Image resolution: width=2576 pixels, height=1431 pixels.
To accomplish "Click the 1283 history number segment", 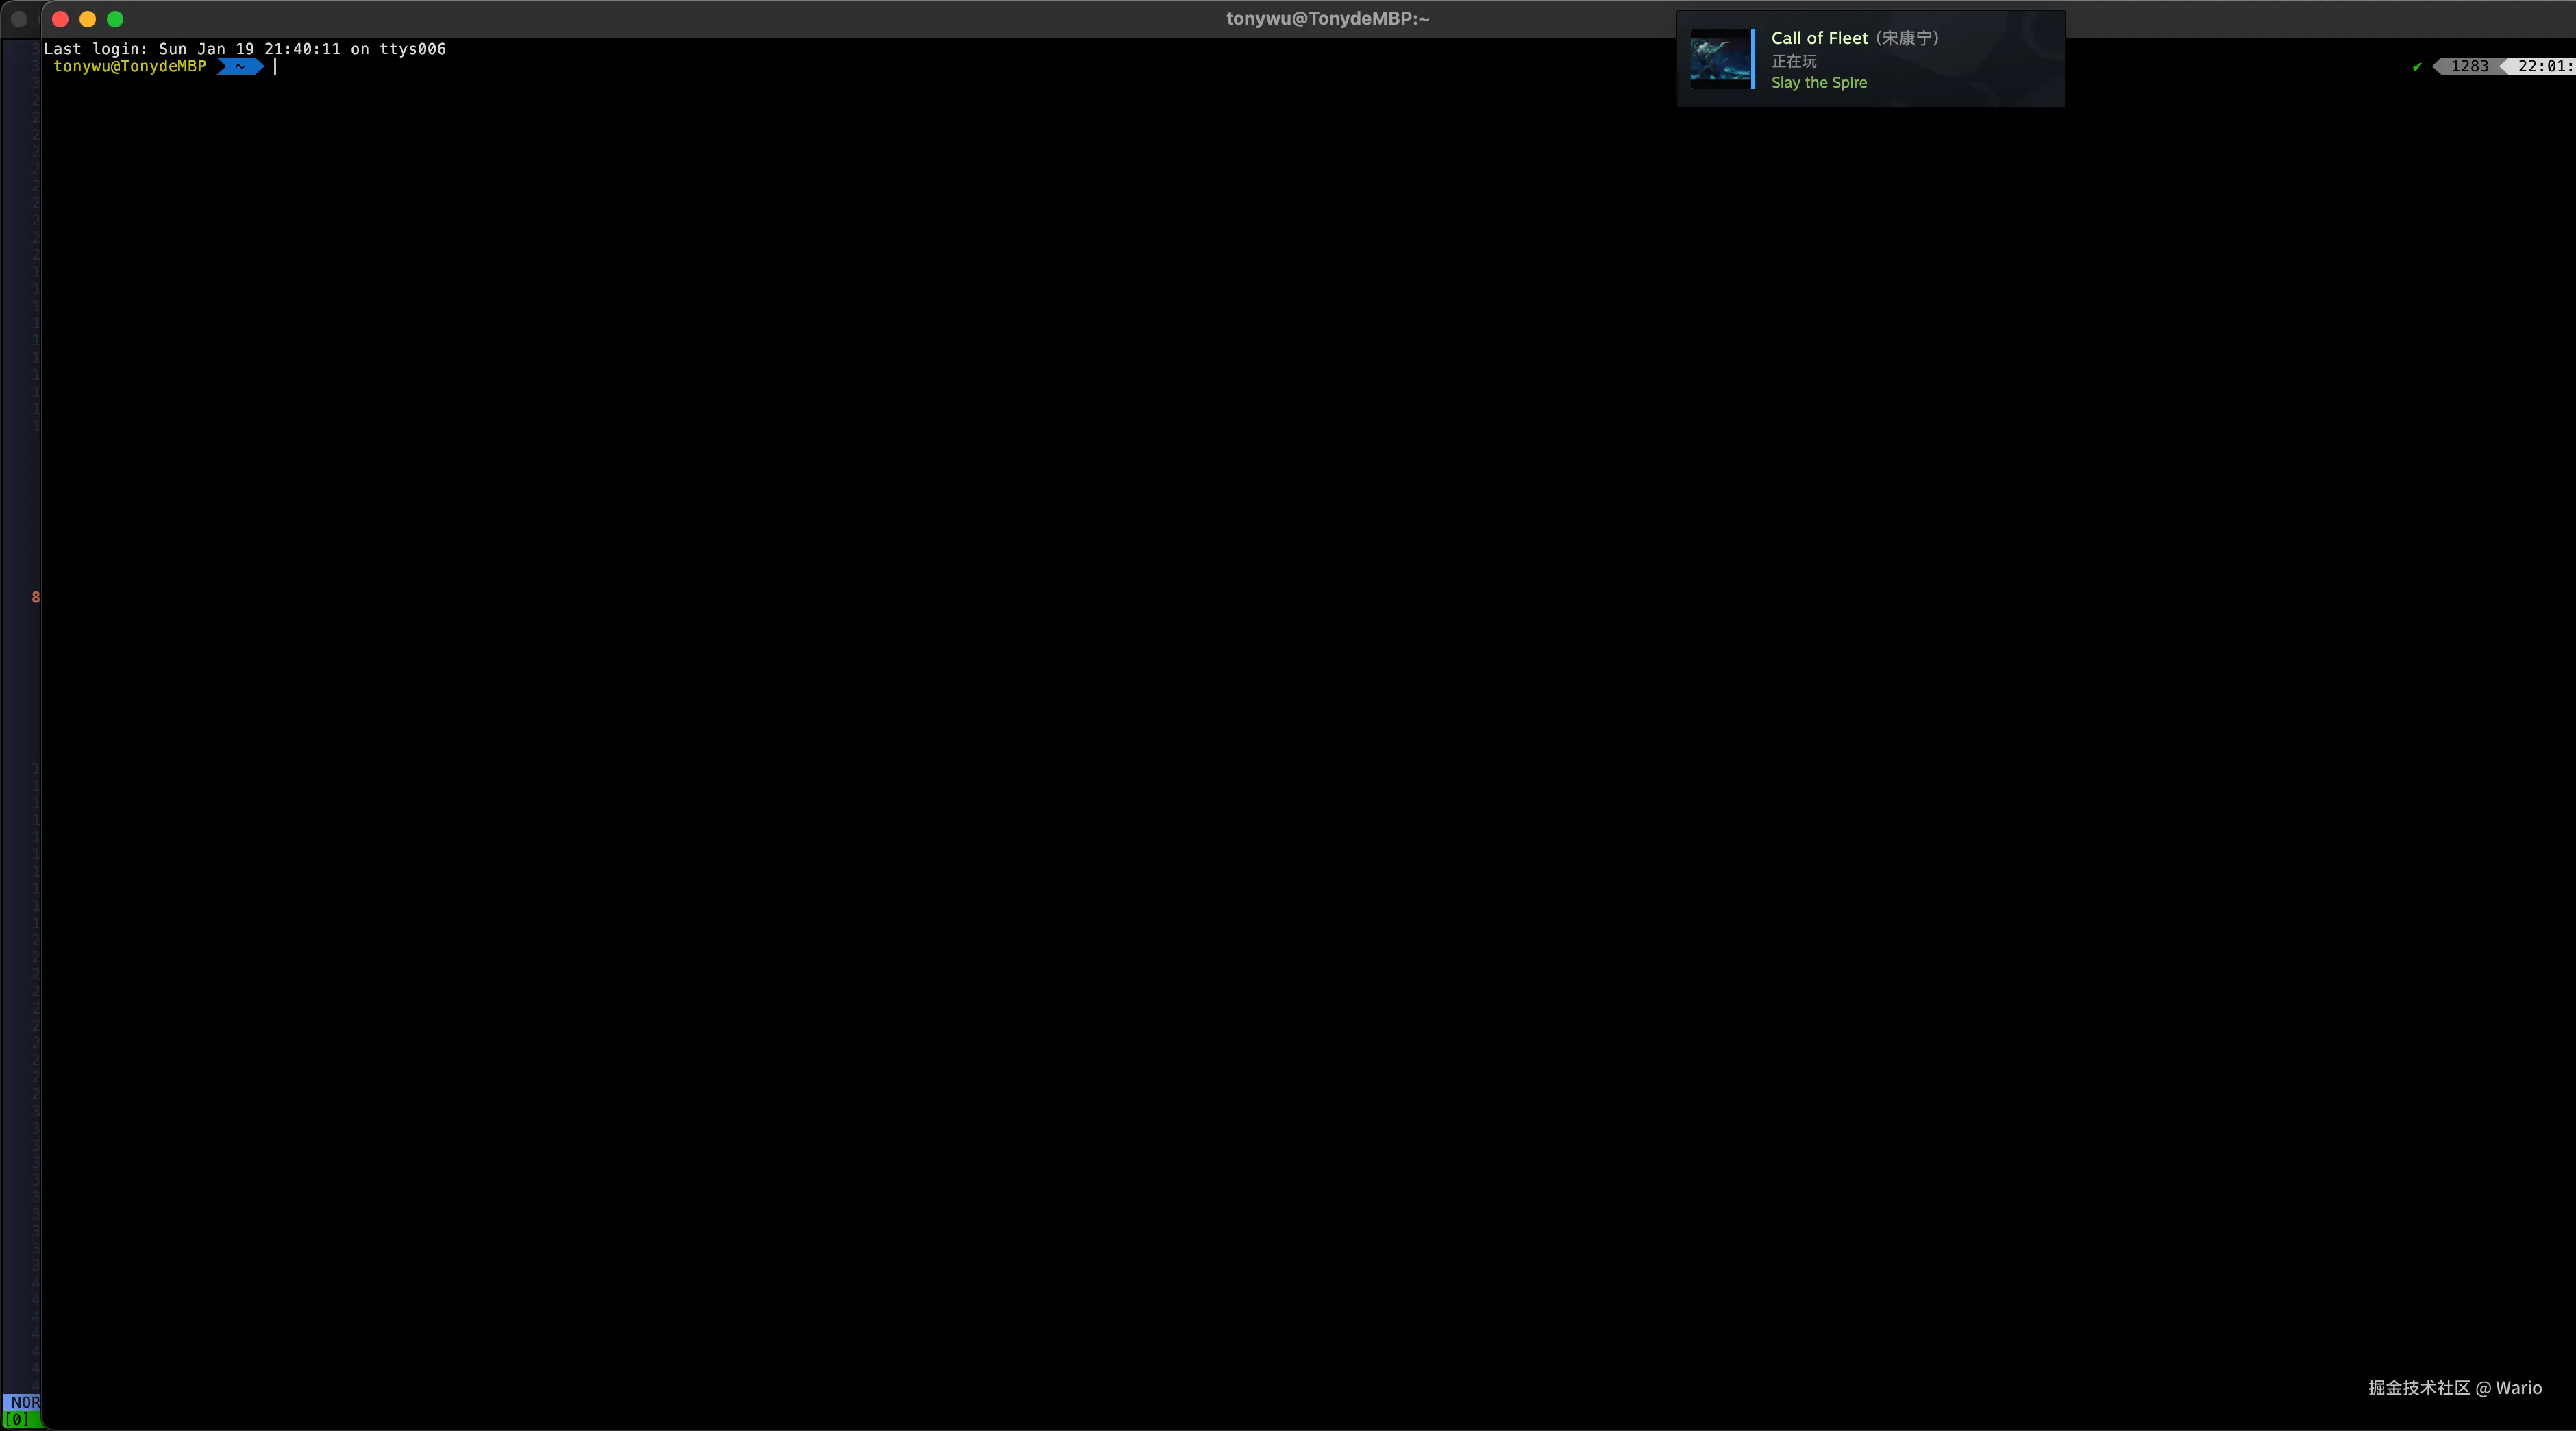I will 2469,66.
